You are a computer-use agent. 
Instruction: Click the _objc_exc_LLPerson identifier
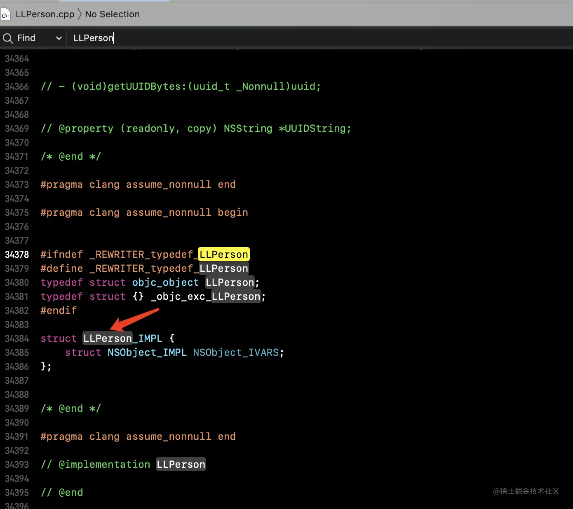click(206, 297)
